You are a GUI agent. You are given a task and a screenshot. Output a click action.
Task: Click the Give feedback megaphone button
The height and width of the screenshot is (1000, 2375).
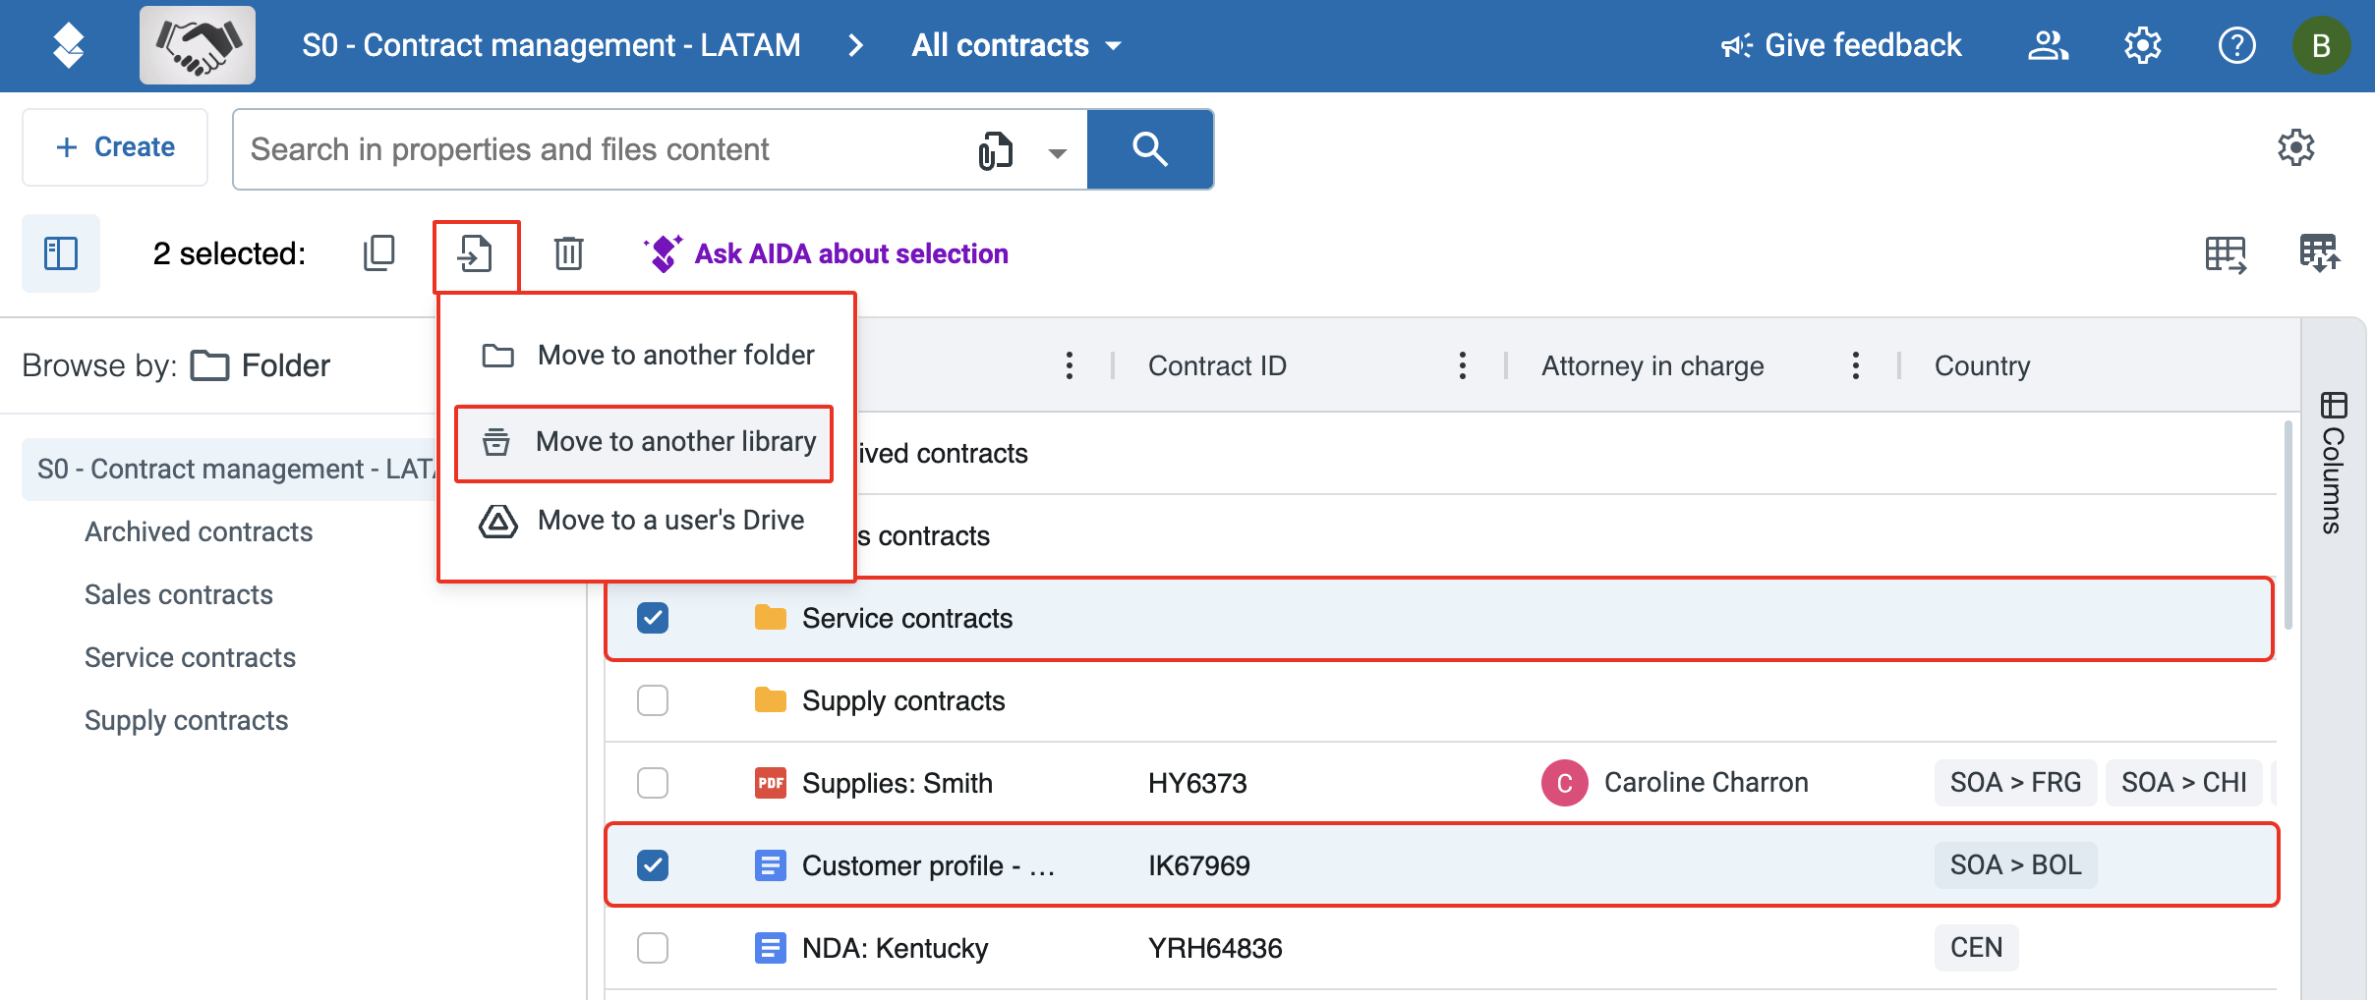click(1840, 45)
